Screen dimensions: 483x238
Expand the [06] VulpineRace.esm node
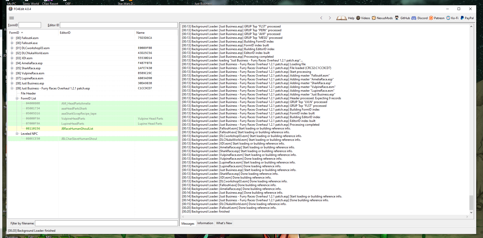(12, 73)
